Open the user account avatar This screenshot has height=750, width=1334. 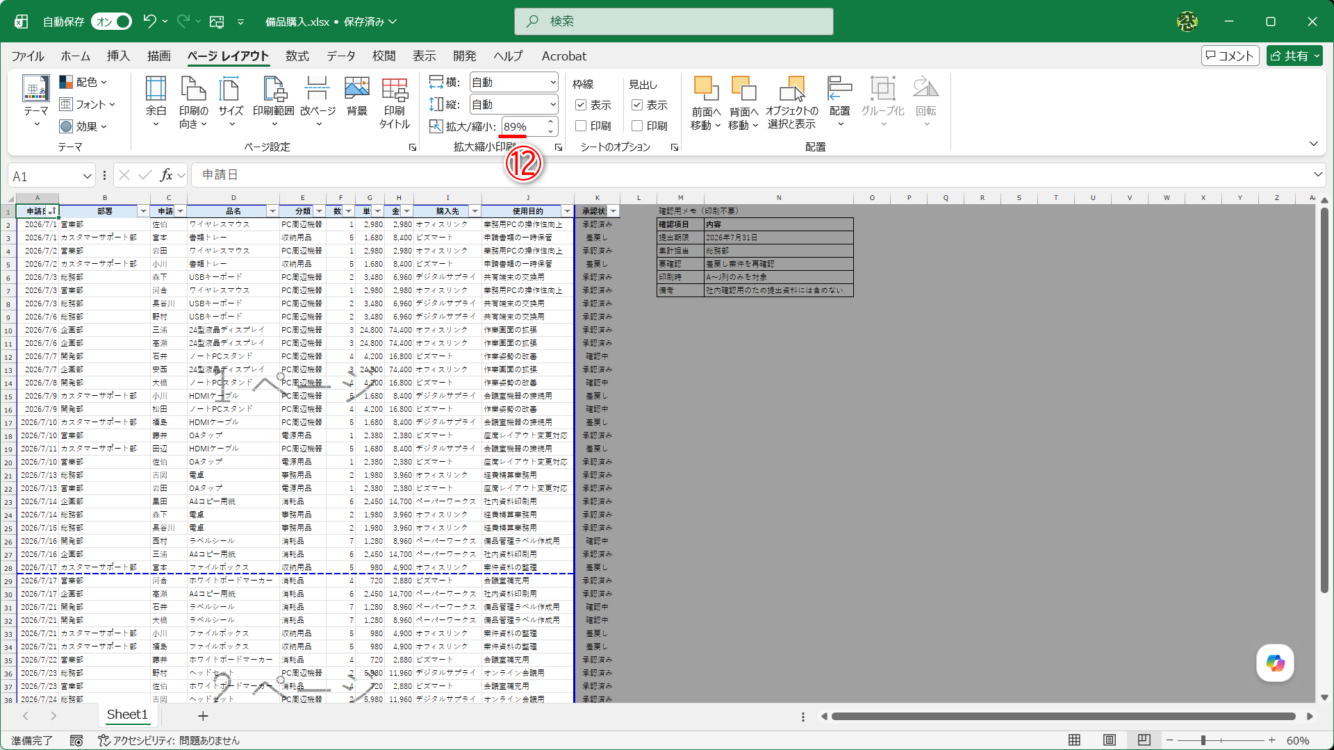pos(1187,22)
